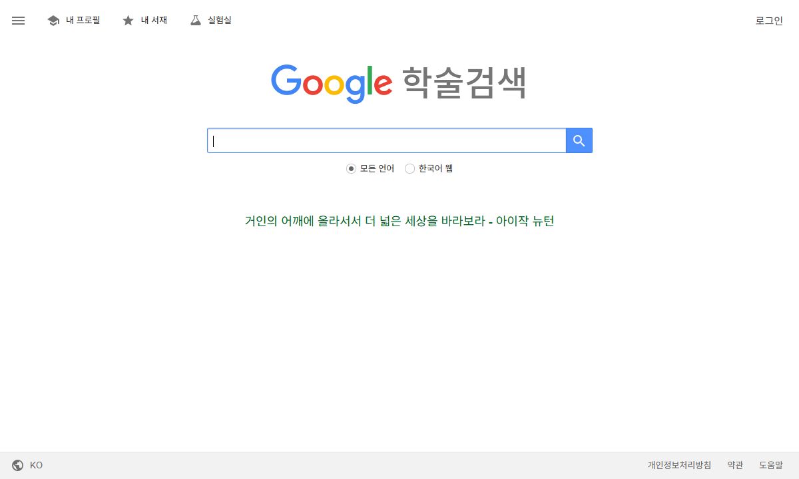
Task: Click the globe language icon
Action: pos(18,466)
